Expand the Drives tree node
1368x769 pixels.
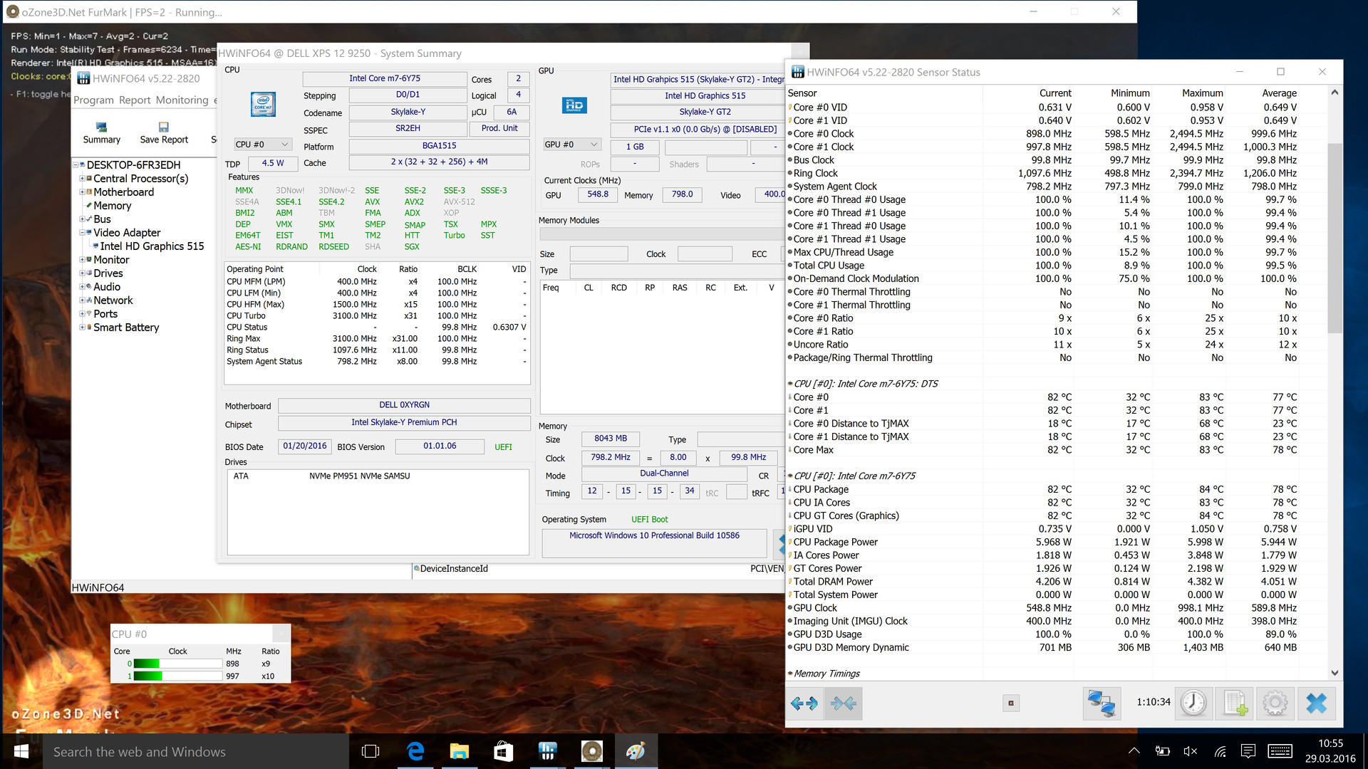click(82, 273)
